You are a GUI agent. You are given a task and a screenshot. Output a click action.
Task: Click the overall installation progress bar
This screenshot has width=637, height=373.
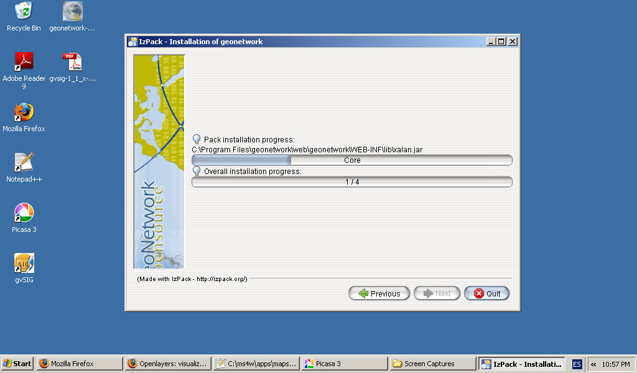[x=351, y=182]
